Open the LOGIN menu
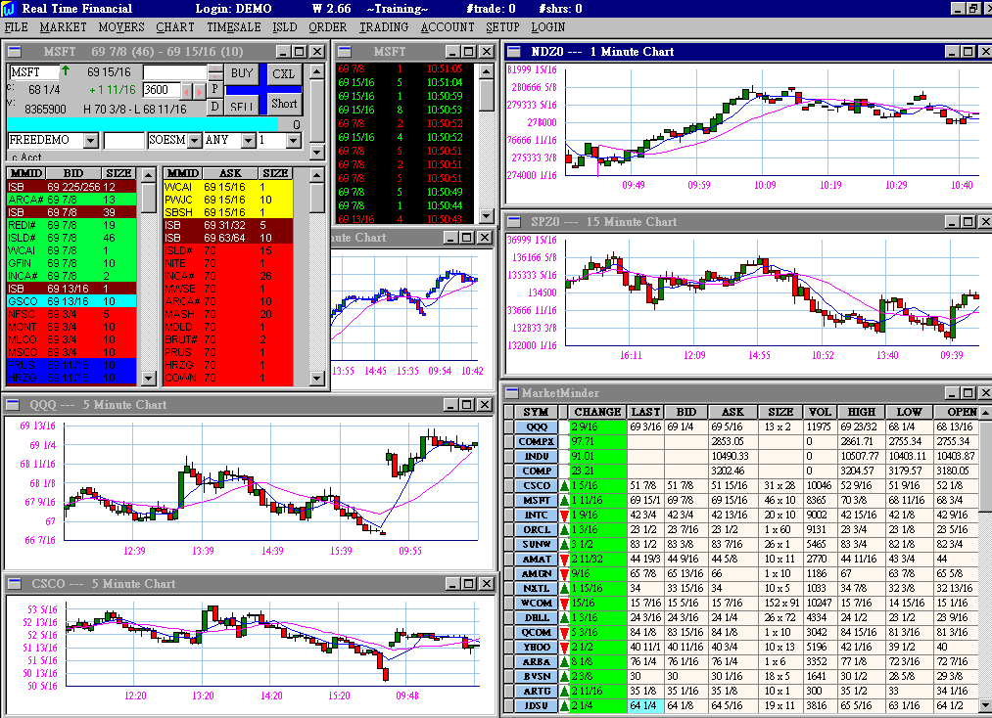This screenshot has height=718, width=992. pyautogui.click(x=547, y=27)
